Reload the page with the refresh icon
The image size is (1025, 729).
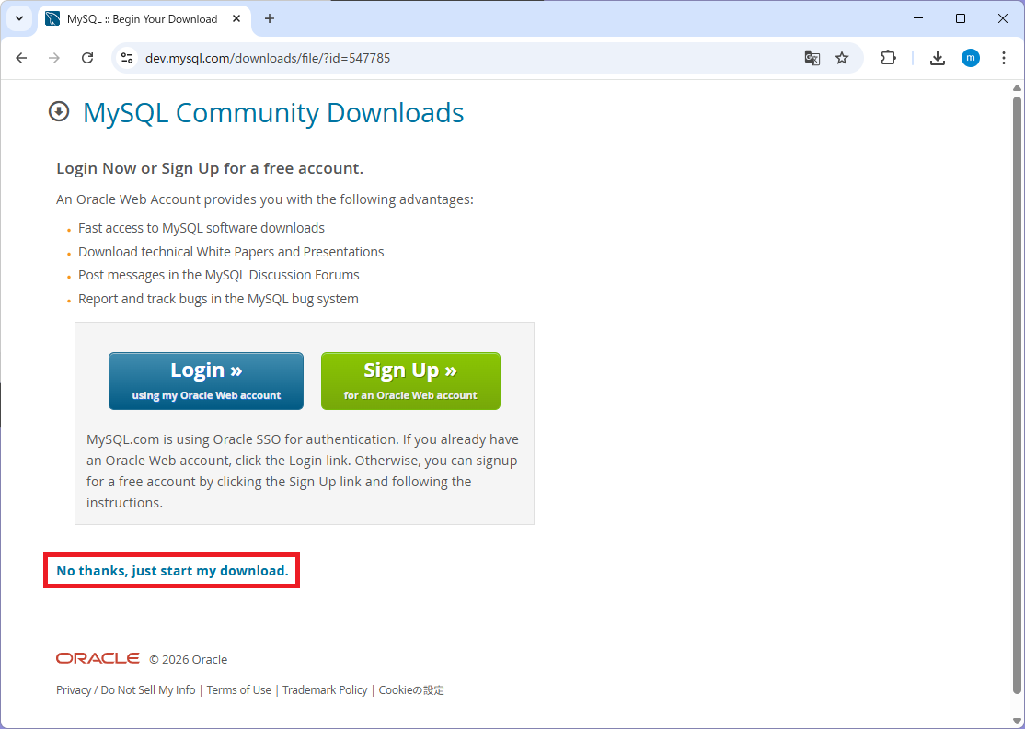[x=87, y=57]
